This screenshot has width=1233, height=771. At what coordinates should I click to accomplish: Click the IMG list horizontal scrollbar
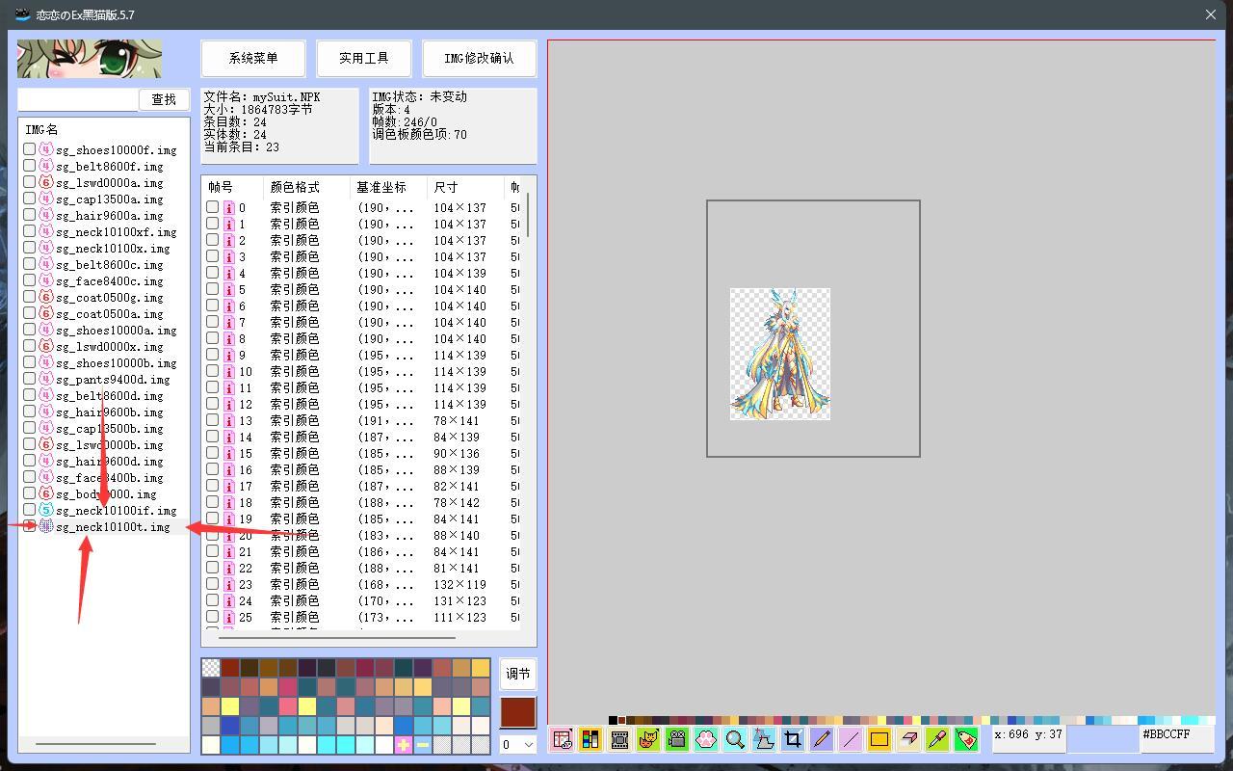pyautogui.click(x=95, y=744)
